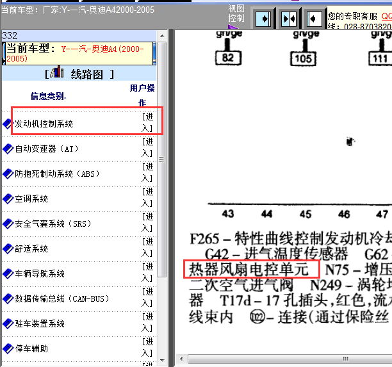Click the book icon beside 发动机控制系统
Image resolution: width=392 pixels, height=367 pixels.
pos(8,124)
